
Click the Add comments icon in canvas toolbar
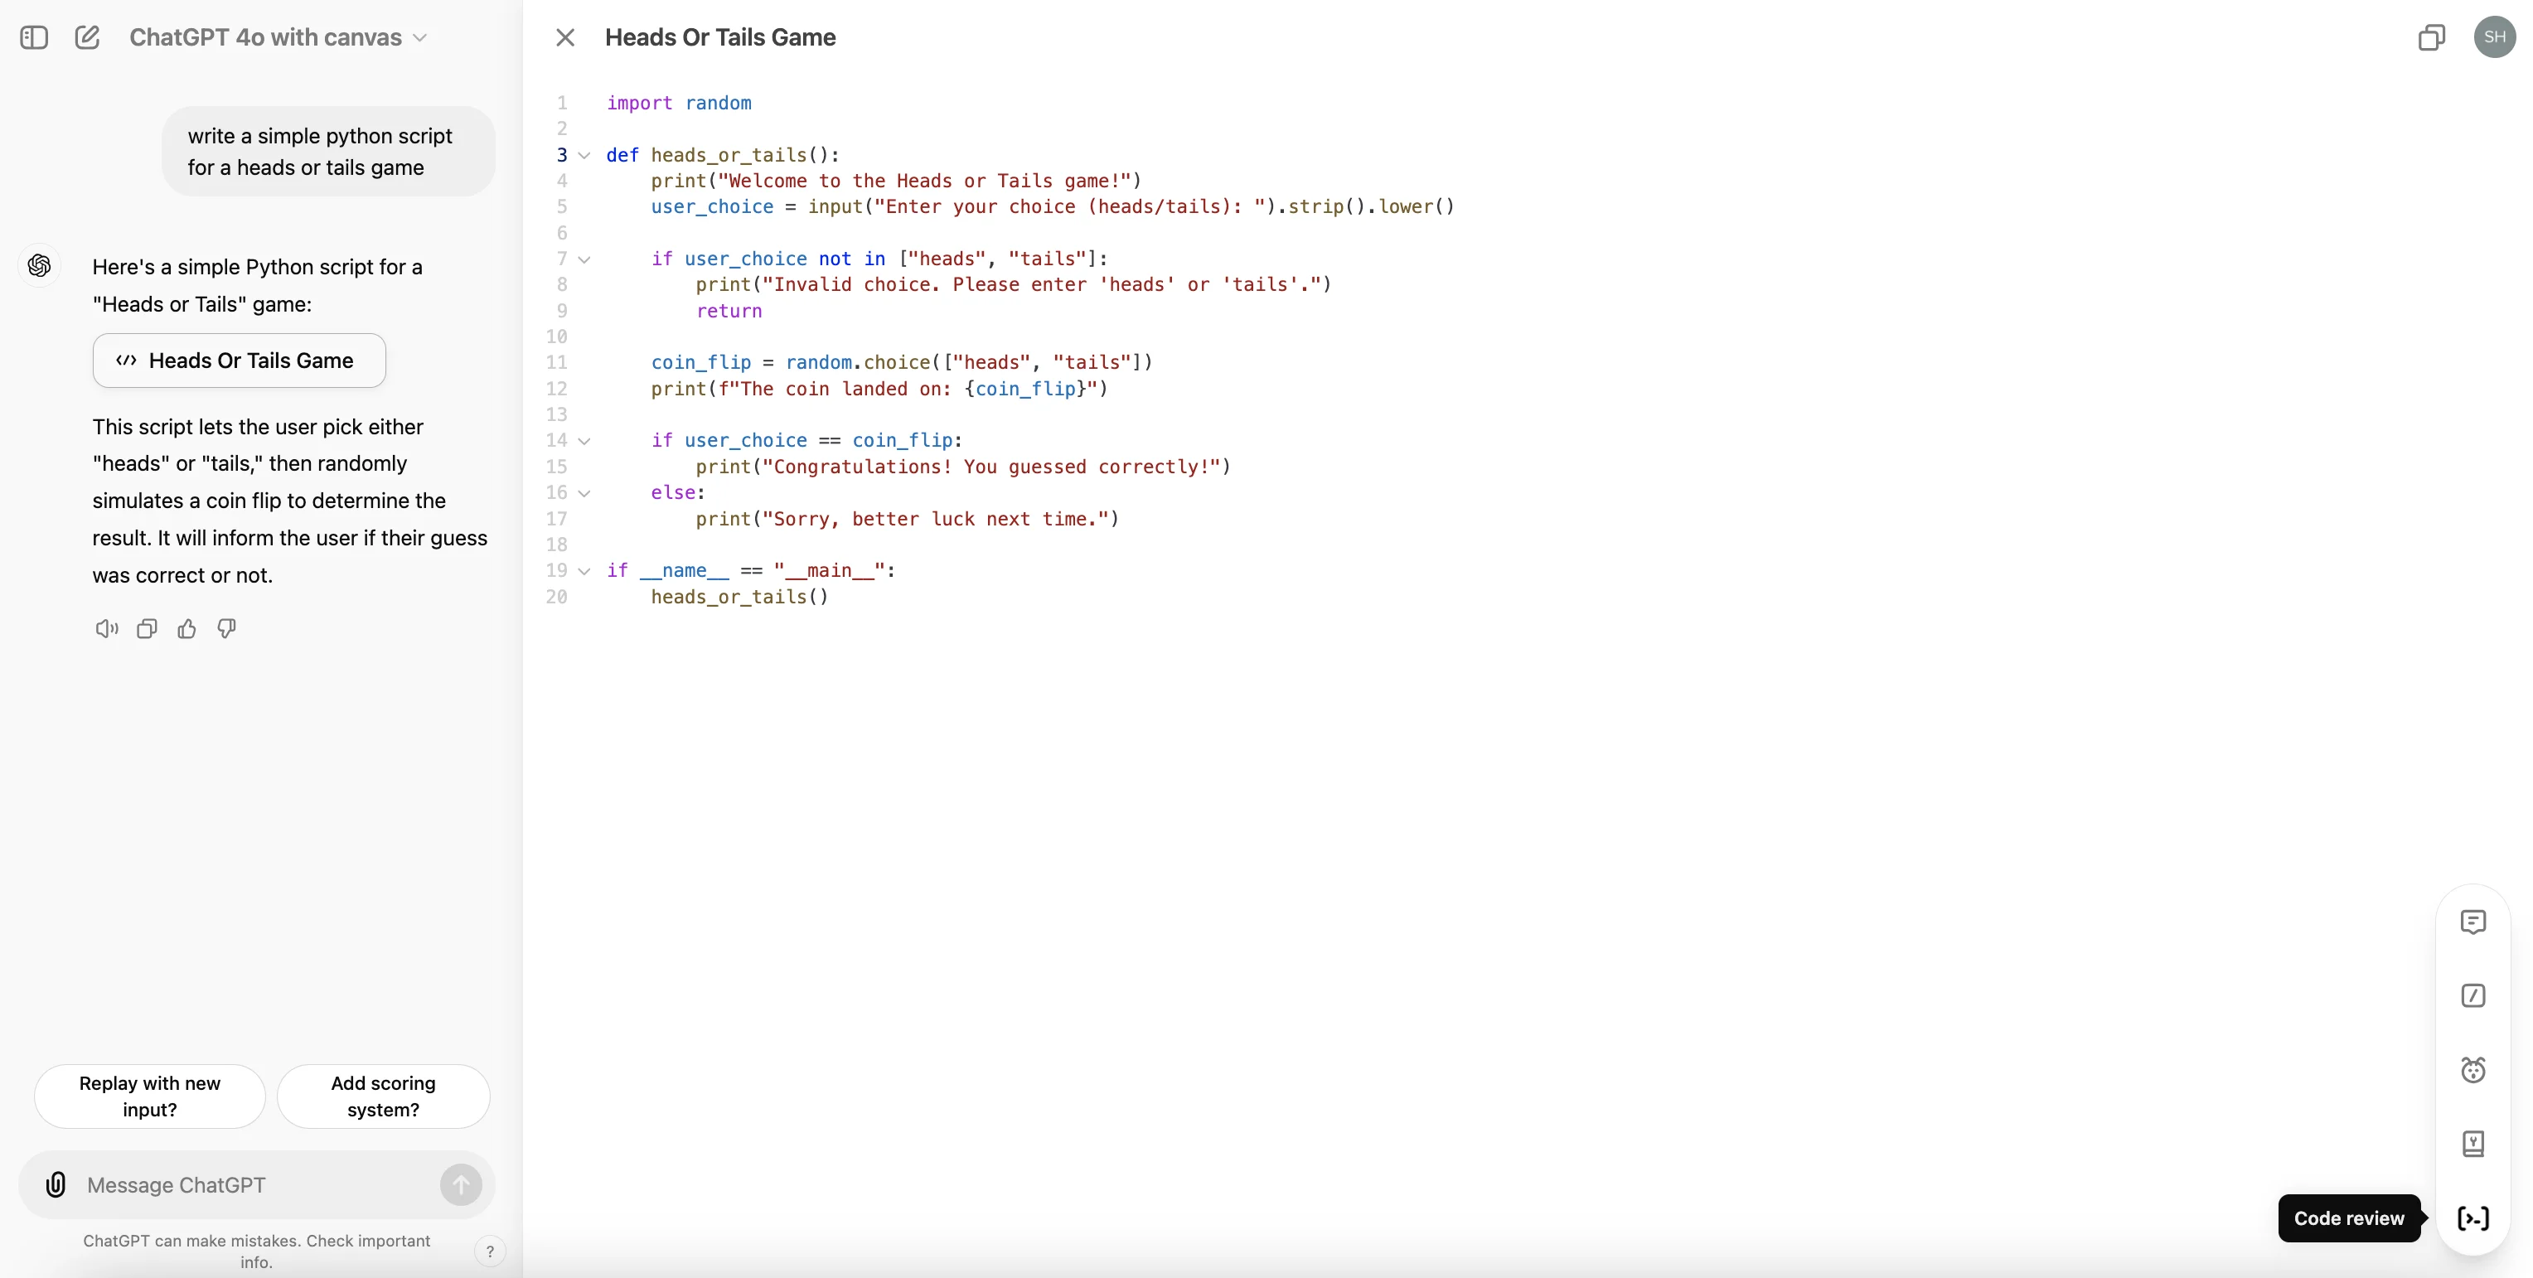[x=2473, y=921]
